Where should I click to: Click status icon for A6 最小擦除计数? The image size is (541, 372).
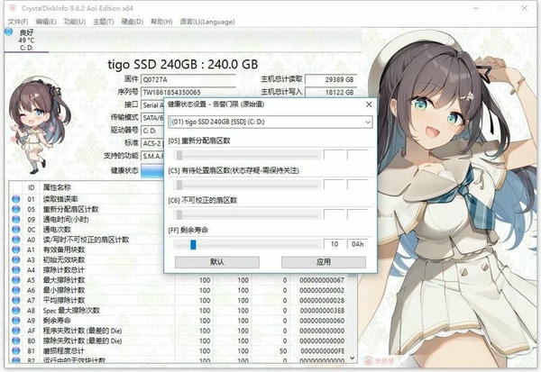click(x=15, y=290)
